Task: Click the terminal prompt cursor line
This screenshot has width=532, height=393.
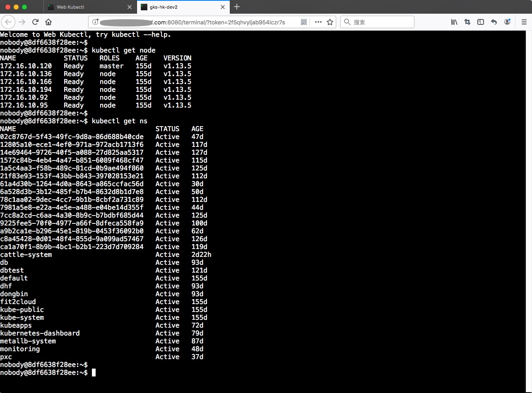Action: (x=48, y=373)
